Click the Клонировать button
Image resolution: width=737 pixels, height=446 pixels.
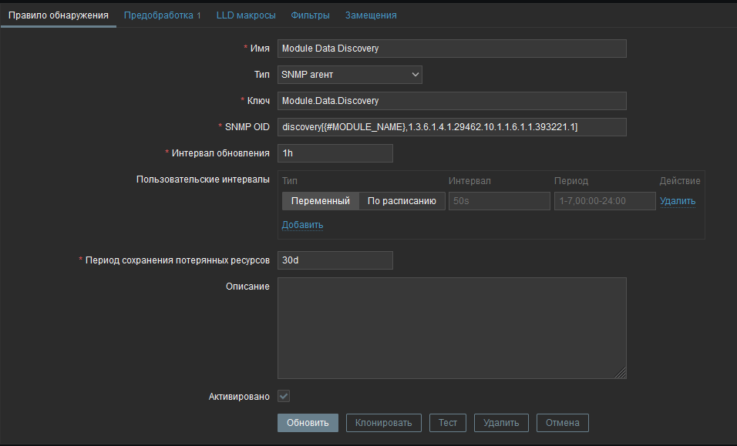tap(384, 423)
